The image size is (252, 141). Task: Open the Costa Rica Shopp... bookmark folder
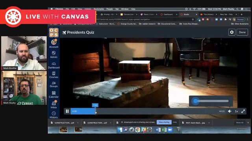click(189, 24)
